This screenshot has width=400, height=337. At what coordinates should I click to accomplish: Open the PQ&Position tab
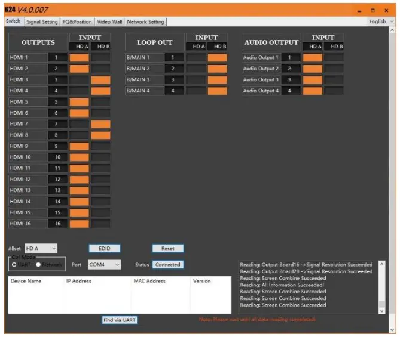77,22
